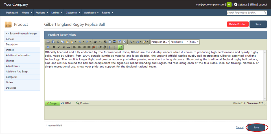Click the Product box icon
Viewport: 271px width, 134px height.
8,25
